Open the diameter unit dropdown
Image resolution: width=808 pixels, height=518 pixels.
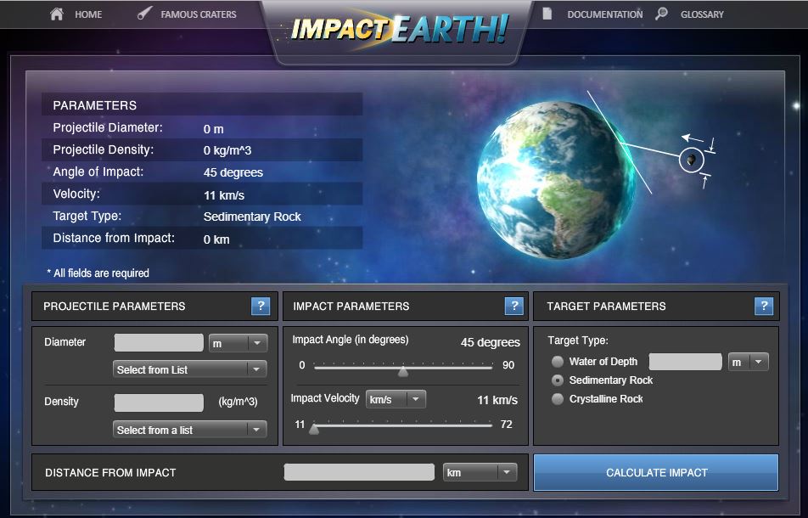coord(238,343)
